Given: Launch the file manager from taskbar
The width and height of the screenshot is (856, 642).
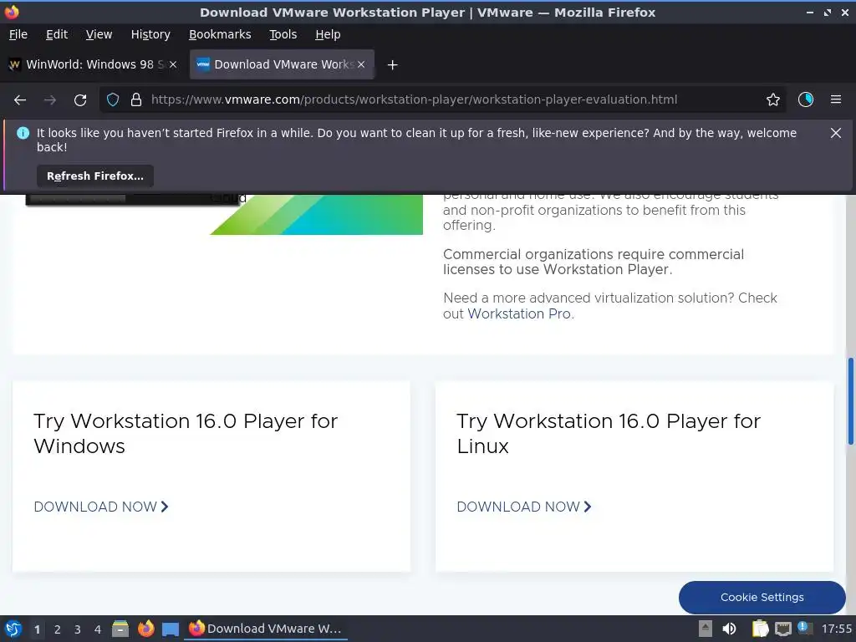Looking at the screenshot, I should pos(120,629).
